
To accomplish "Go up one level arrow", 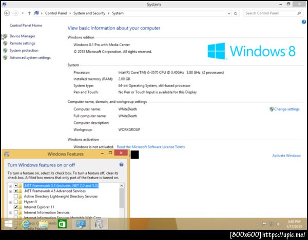I will click(29, 13).
